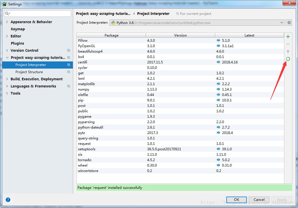Expand Languages & Frameworks section

(x=7, y=86)
